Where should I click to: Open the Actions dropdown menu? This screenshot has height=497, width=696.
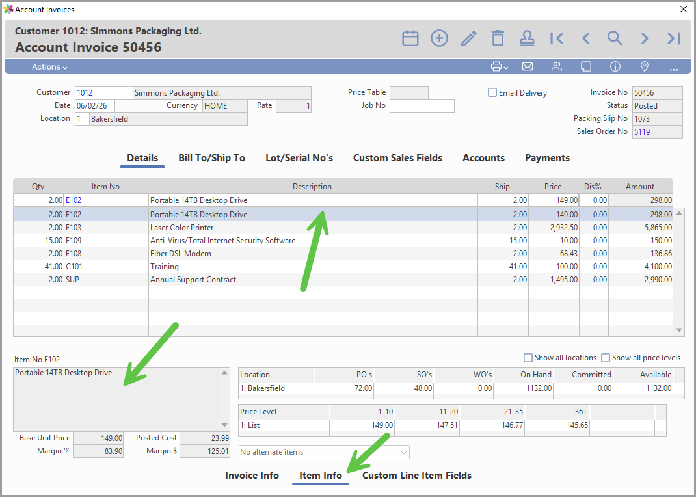49,67
